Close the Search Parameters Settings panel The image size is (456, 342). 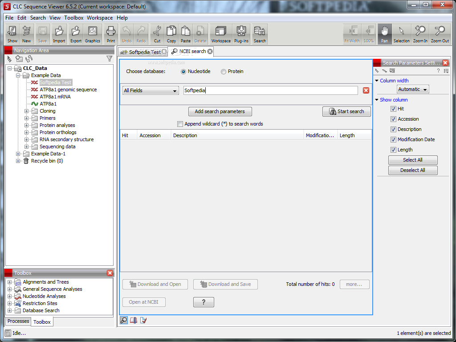tap(445, 62)
